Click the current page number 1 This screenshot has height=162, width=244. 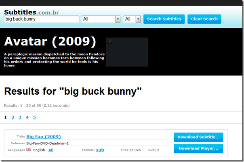point(5,117)
